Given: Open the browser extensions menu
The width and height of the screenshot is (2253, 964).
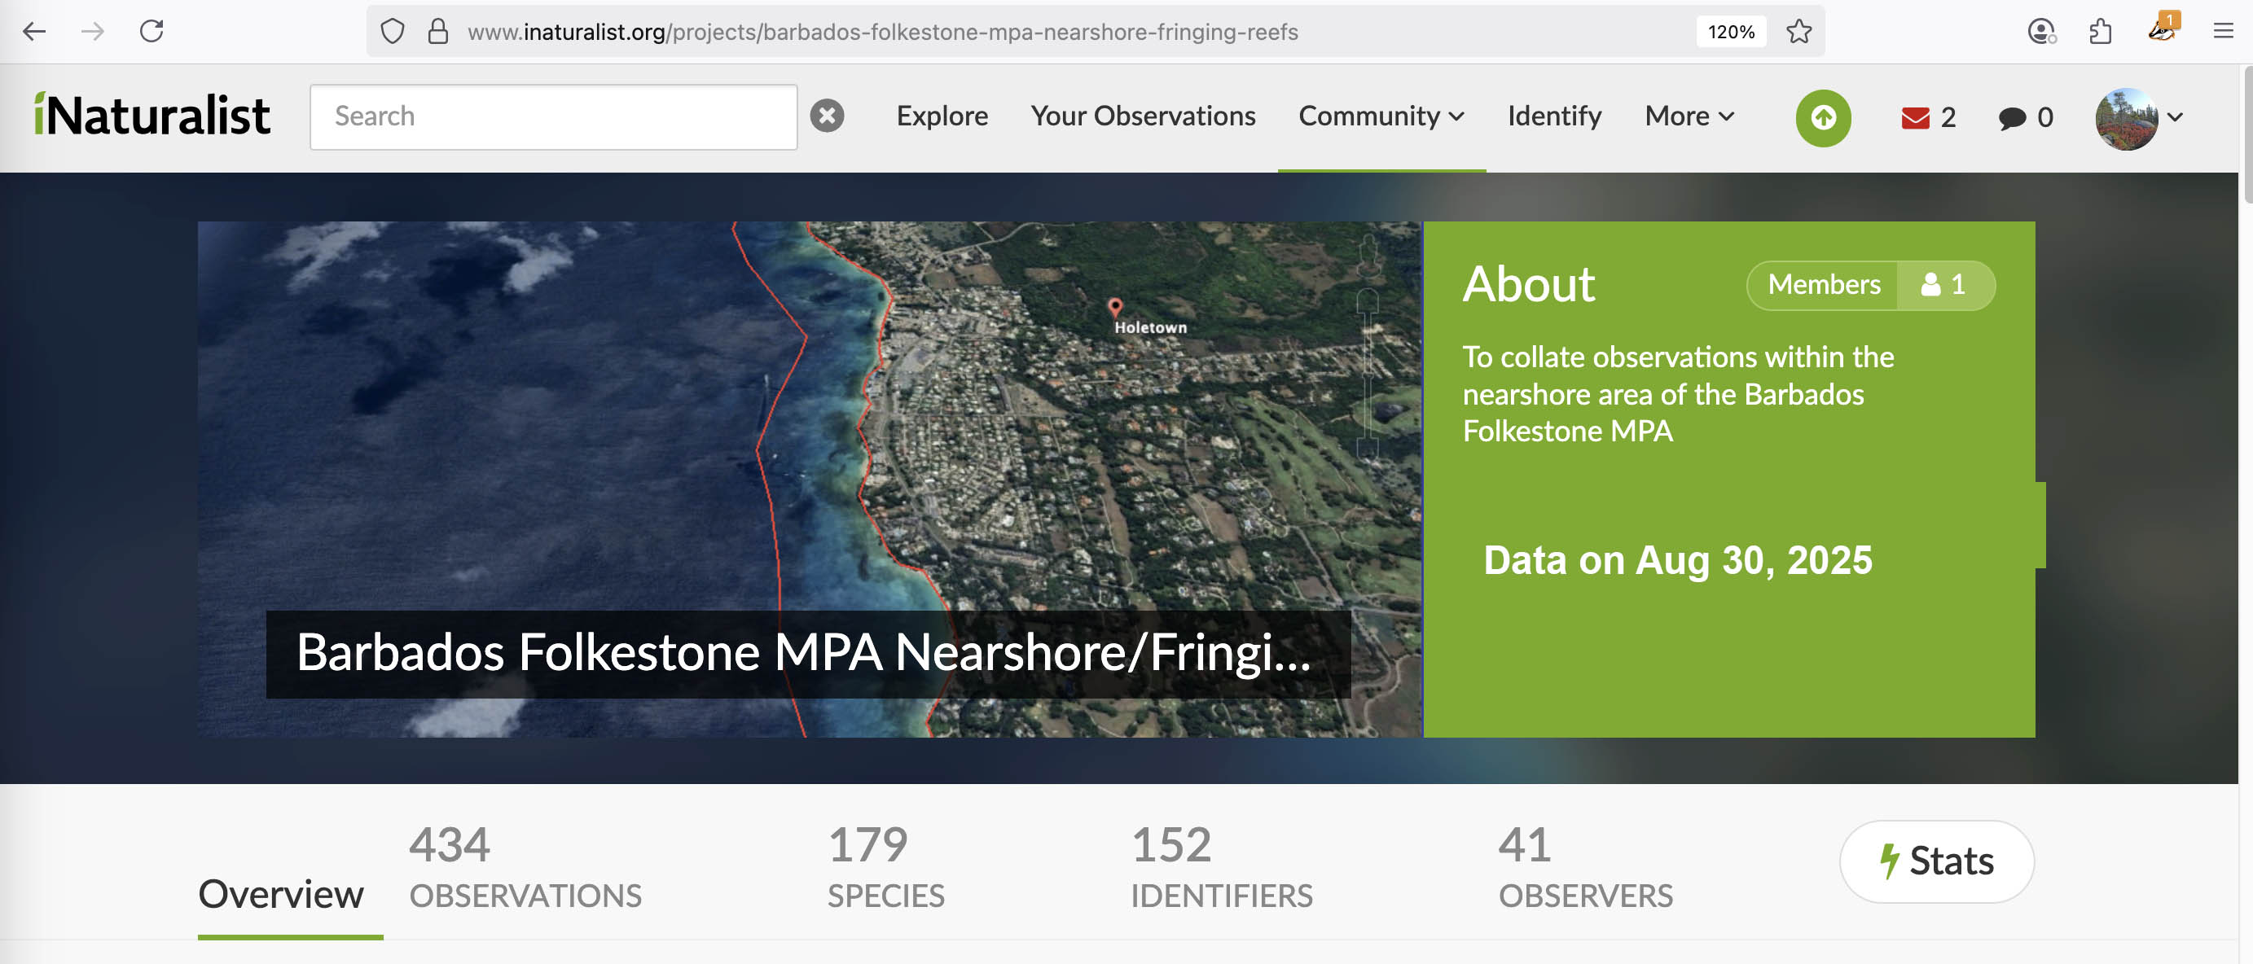Looking at the screenshot, I should (2100, 33).
